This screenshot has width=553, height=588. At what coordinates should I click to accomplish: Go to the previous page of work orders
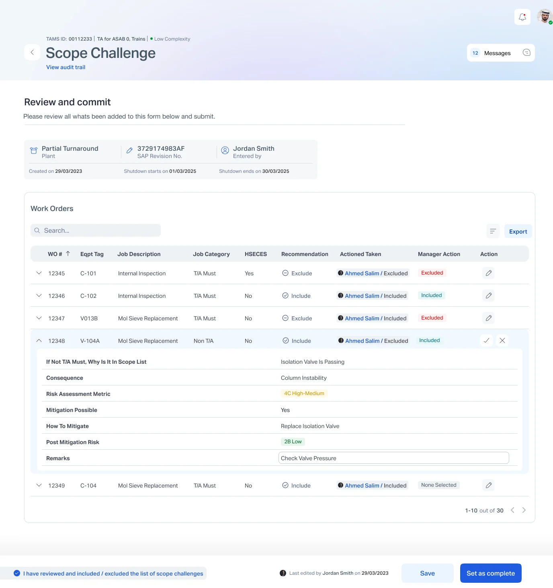coord(512,510)
